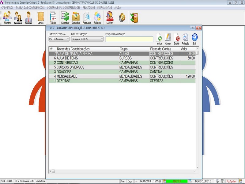Click the Grupo column header
The width and height of the screenshot is (245, 184).
click(x=133, y=49)
